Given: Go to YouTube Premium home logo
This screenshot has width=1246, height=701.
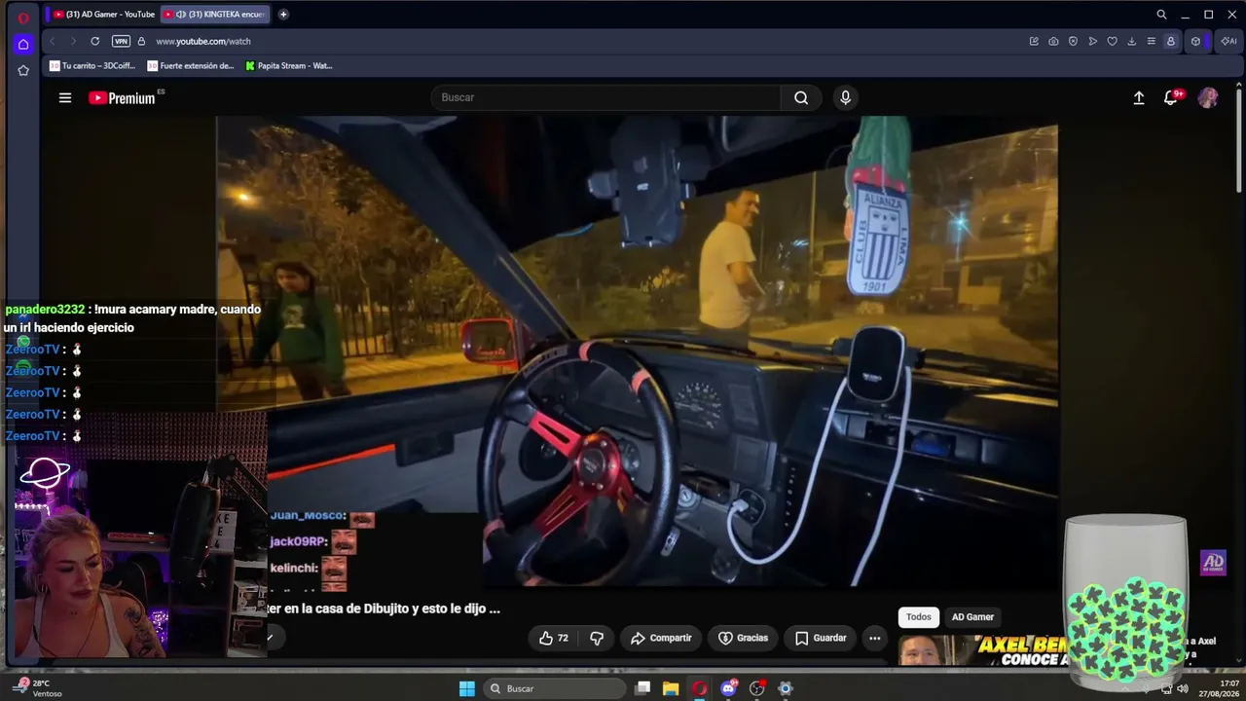Looking at the screenshot, I should click(123, 97).
